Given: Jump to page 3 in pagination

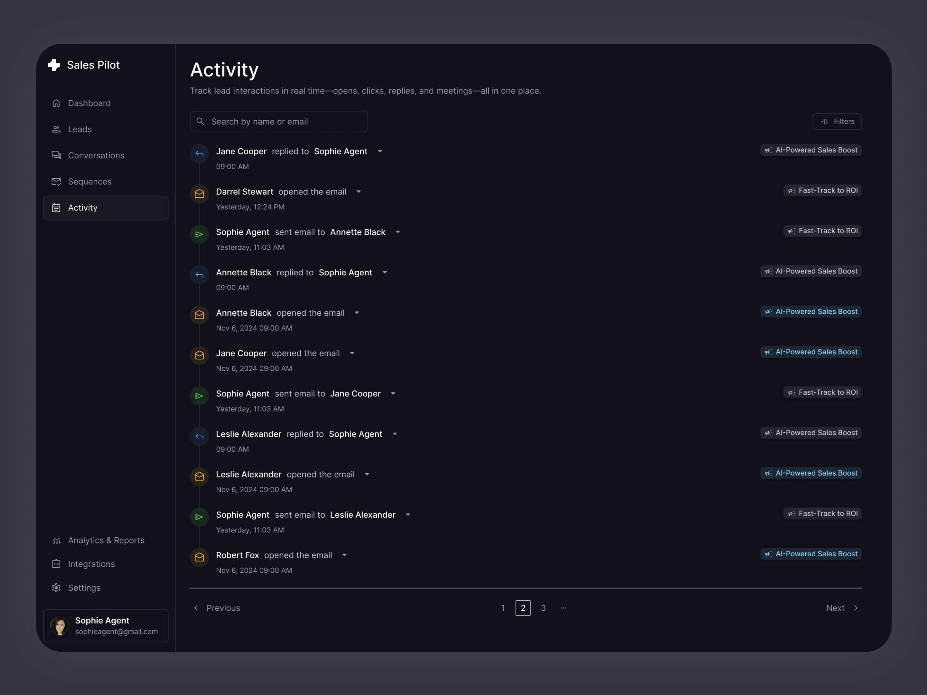Looking at the screenshot, I should coord(543,608).
